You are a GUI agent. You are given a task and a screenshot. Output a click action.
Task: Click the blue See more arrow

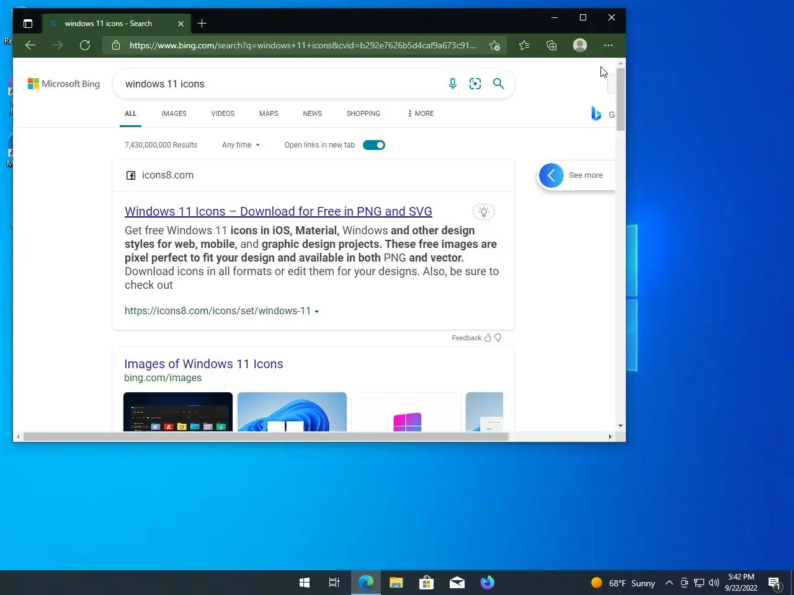(551, 175)
